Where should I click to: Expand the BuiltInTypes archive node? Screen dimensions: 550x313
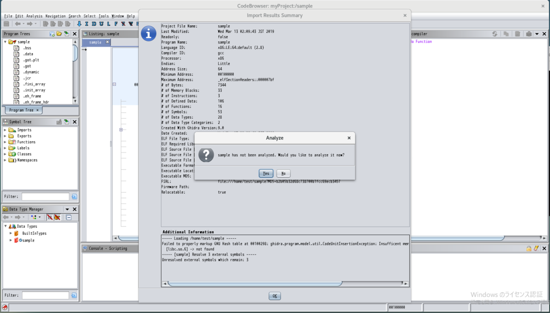[x=11, y=233]
